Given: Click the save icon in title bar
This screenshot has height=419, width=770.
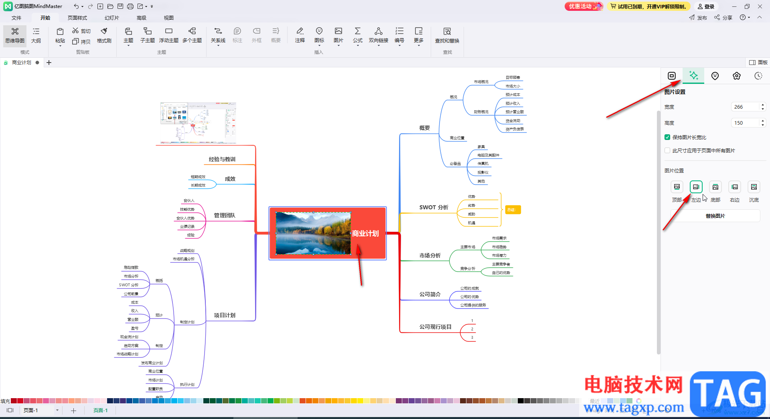Looking at the screenshot, I should pos(120,6).
